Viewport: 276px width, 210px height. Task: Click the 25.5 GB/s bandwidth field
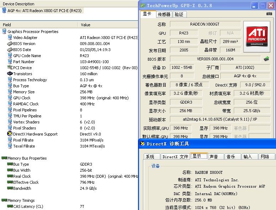click(x=252, y=111)
